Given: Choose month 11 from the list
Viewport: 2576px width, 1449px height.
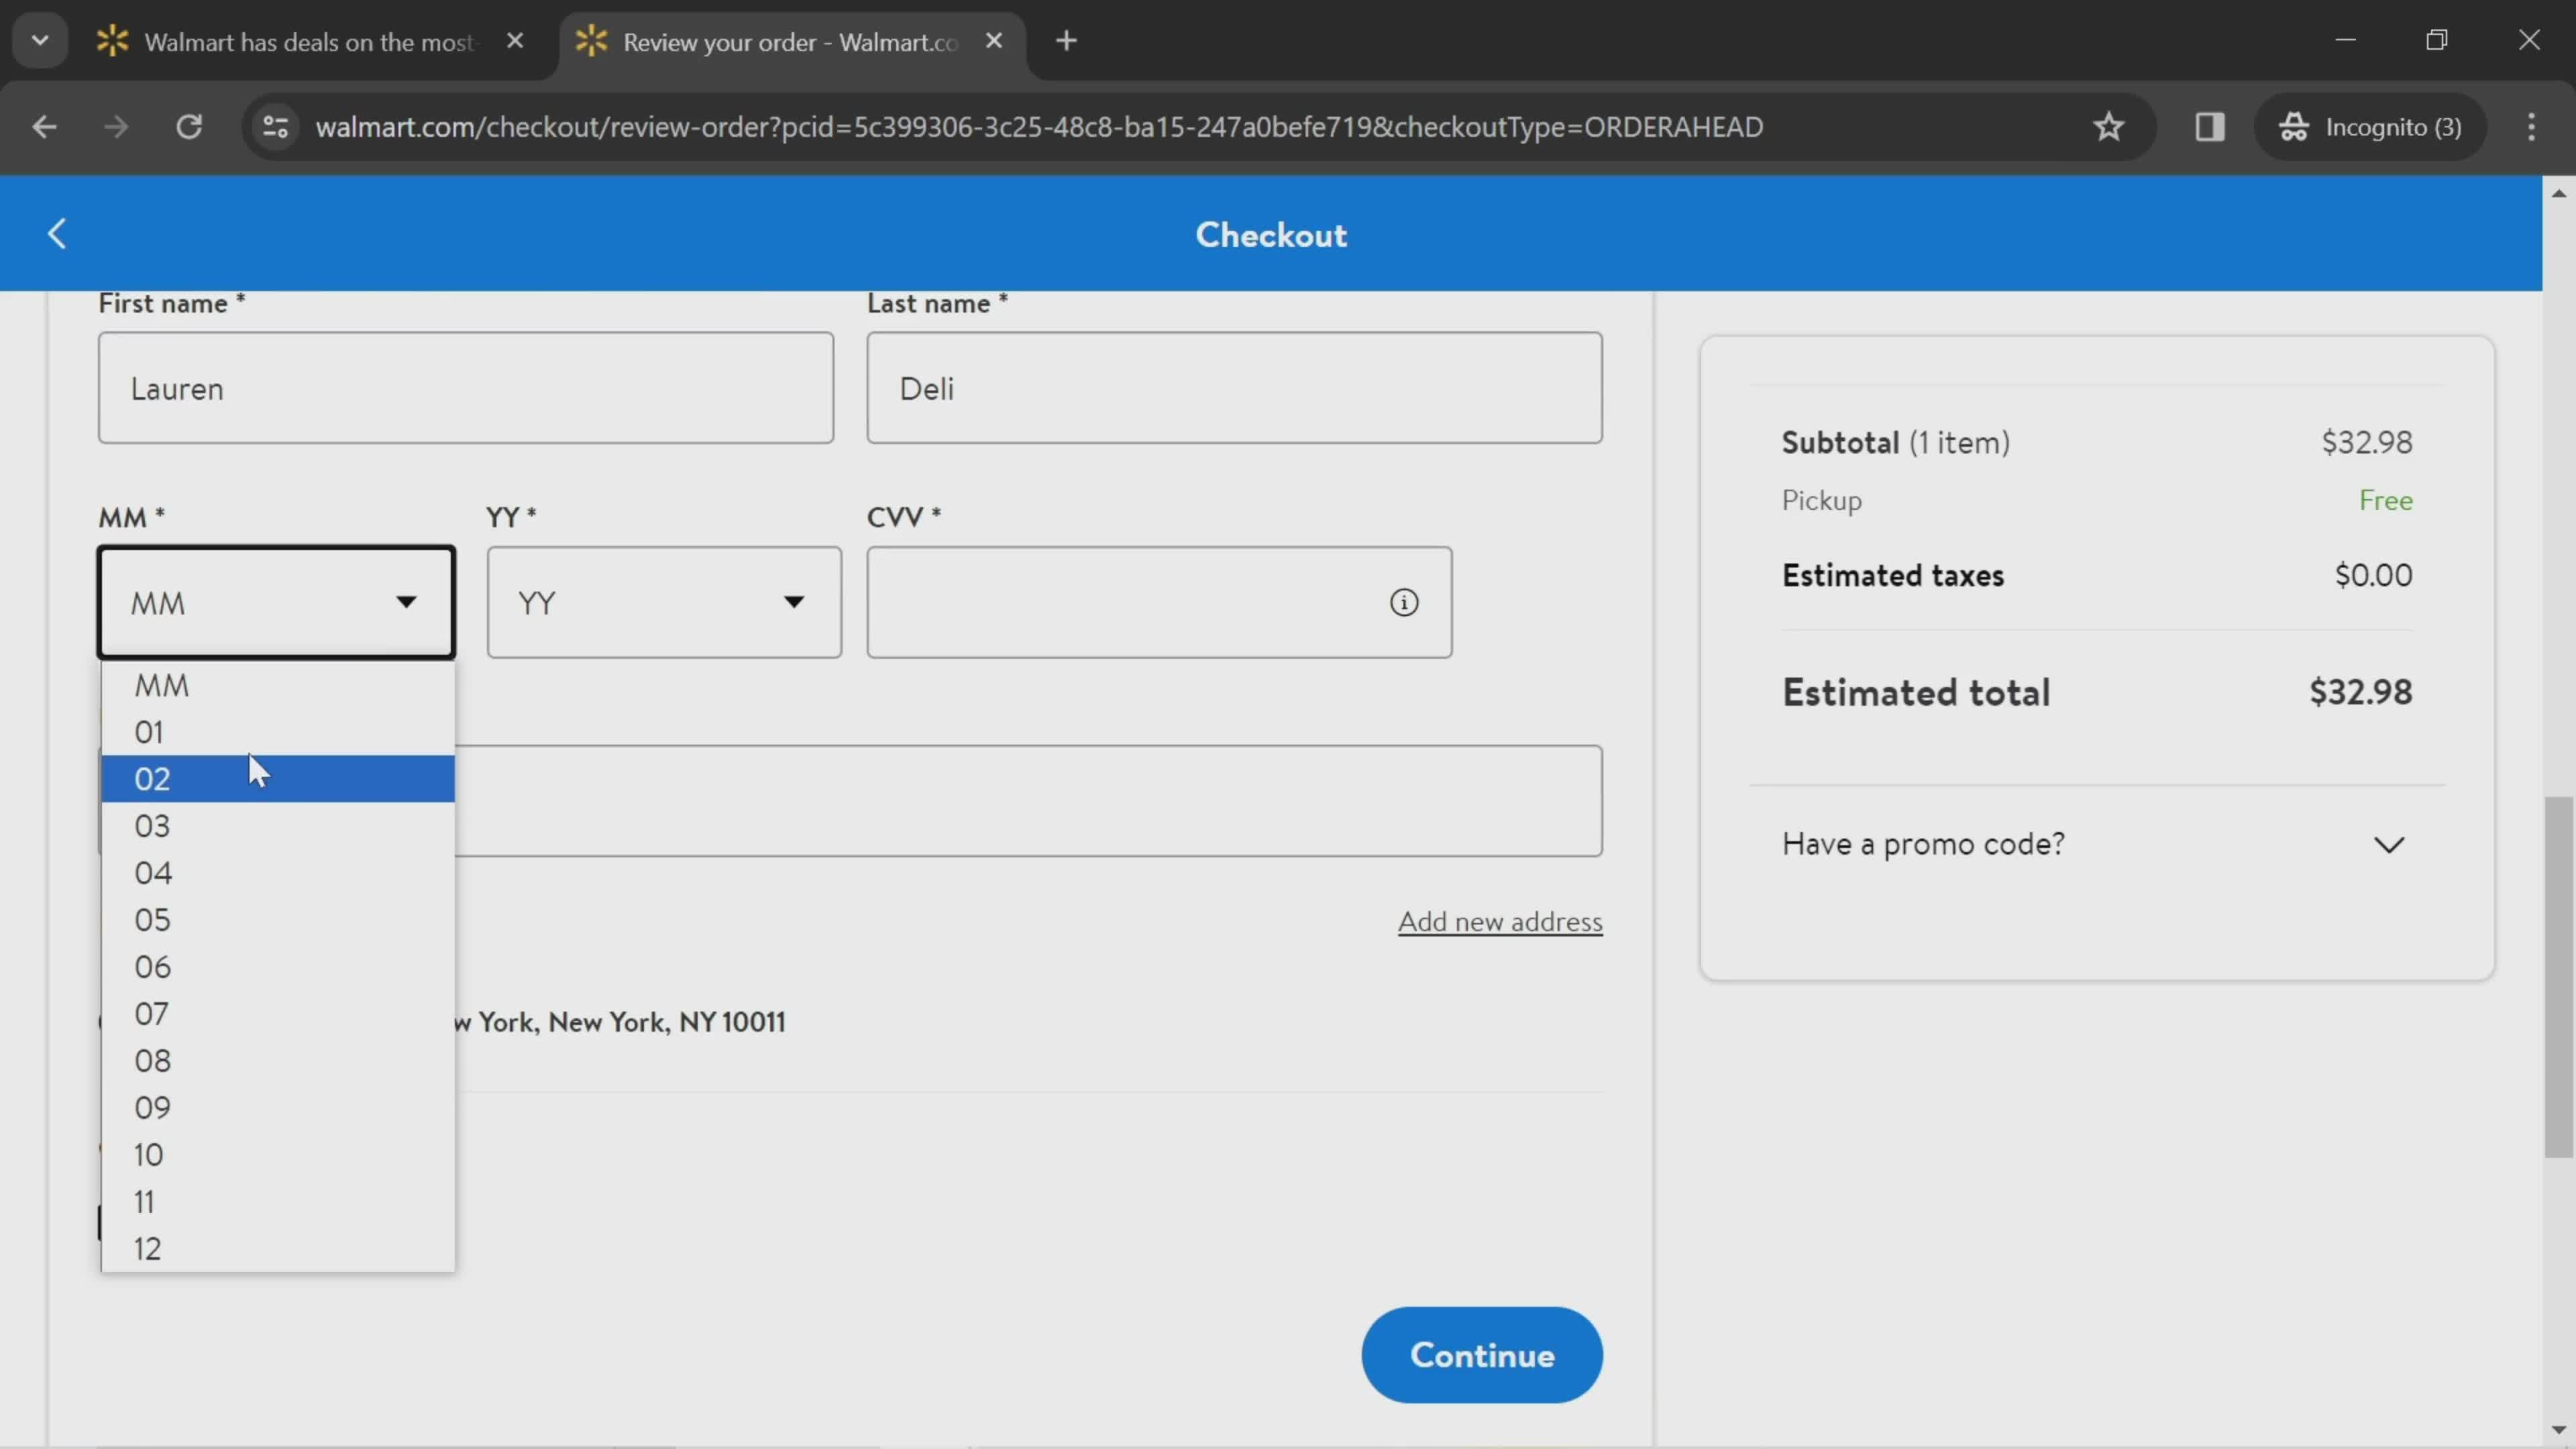Looking at the screenshot, I should (278, 1202).
